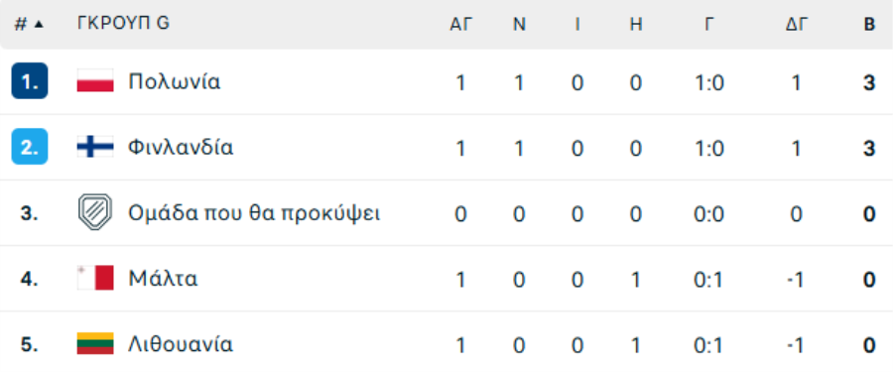Screen dimensions: 893x372
Task: Click Ομάδα που θα προκύψει entry
Action: coord(254,213)
